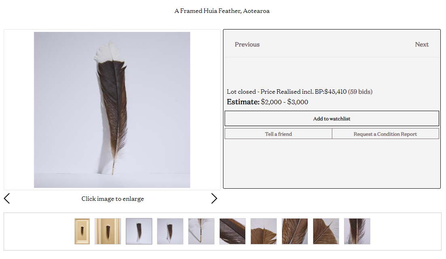The image size is (446, 259).
Task: Go to the Previous lot
Action: (x=247, y=44)
